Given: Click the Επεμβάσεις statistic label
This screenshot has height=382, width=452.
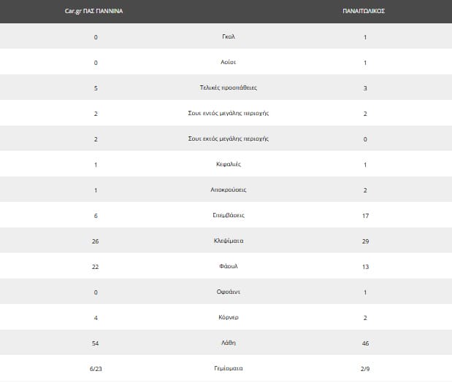Looking at the screenshot, I should [229, 216].
